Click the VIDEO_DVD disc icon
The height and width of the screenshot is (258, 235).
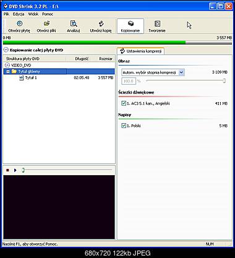pyautogui.click(x=7, y=65)
